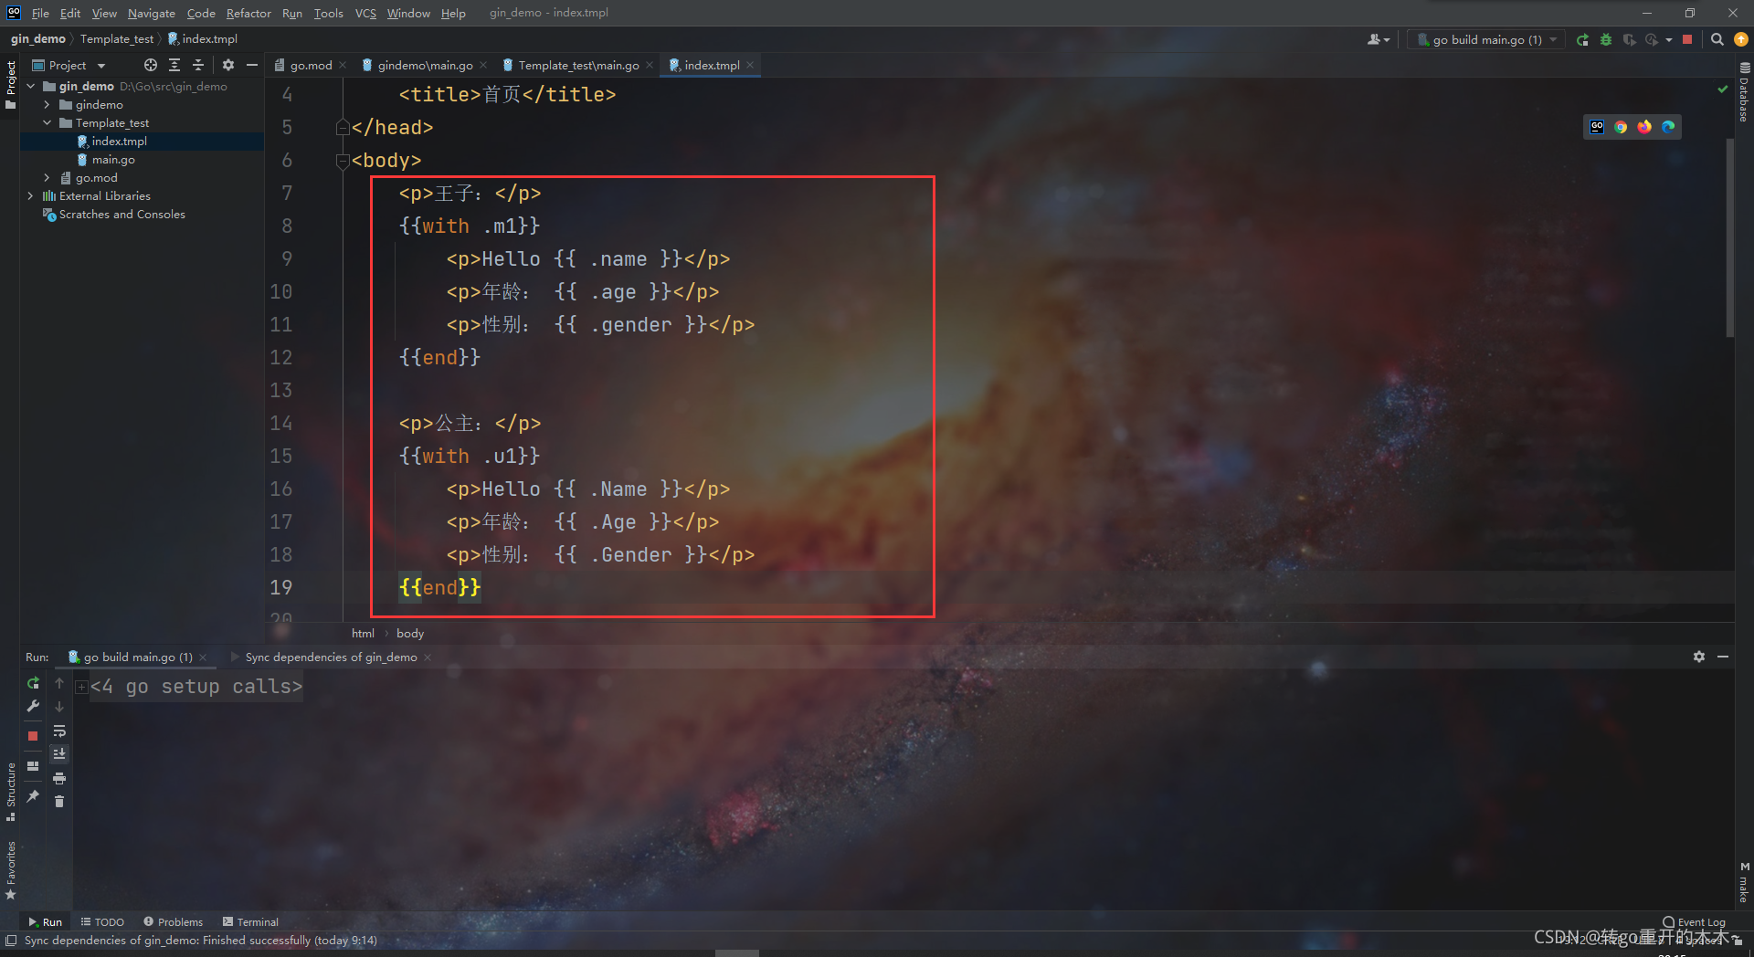
Task: Toggle scroll to end in Run console
Action: (59, 754)
